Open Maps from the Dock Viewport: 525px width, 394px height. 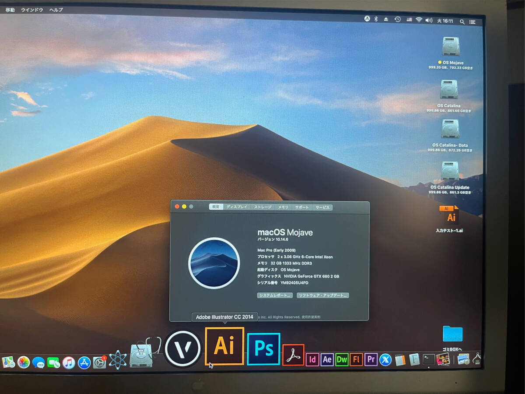point(8,362)
